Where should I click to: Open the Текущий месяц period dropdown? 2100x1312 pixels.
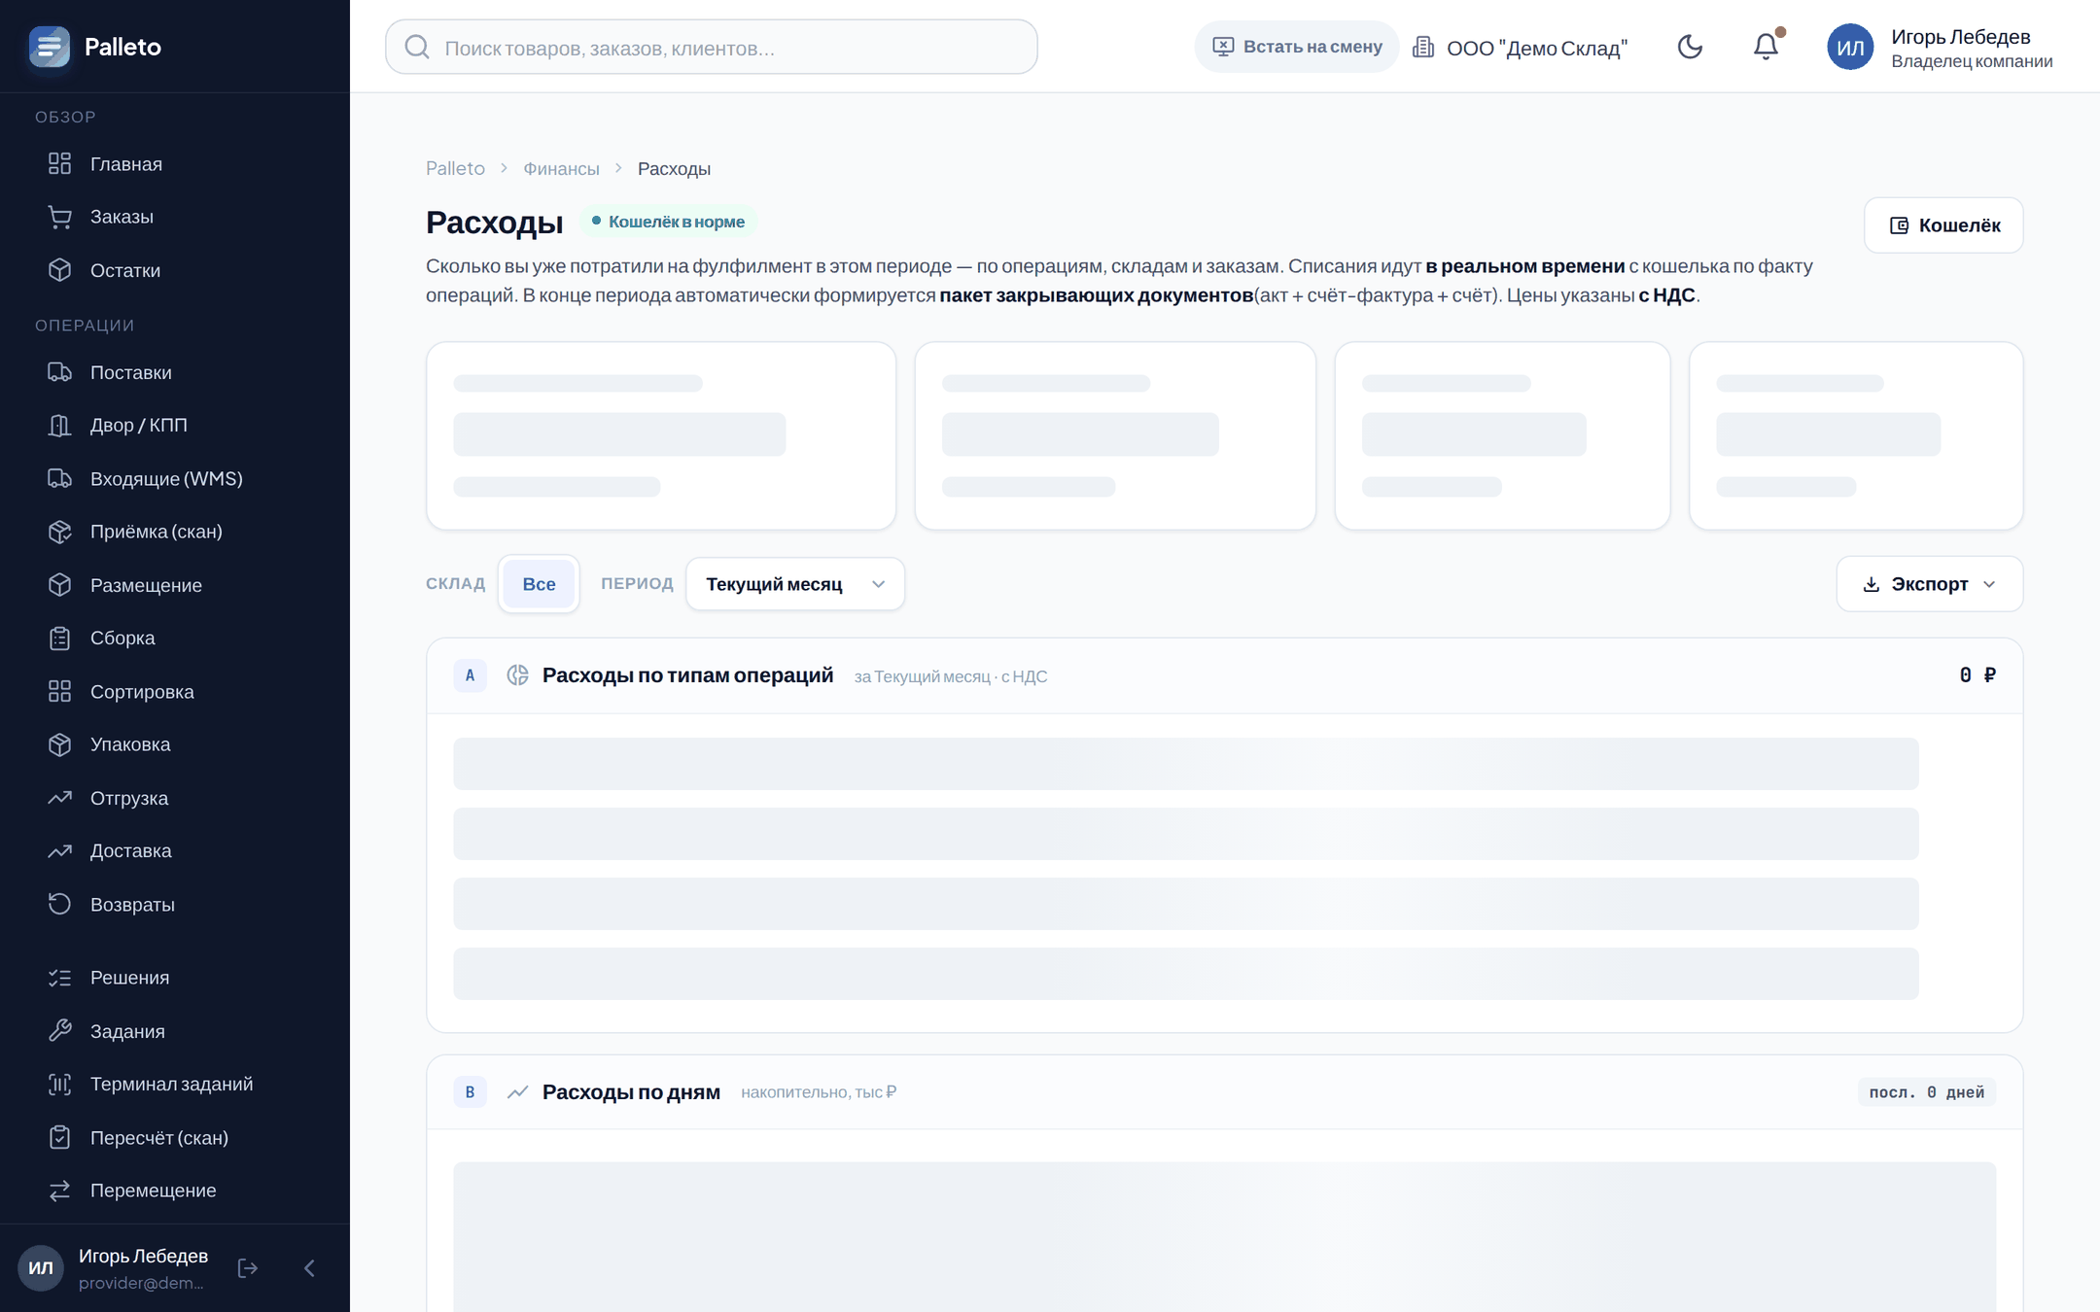795,584
